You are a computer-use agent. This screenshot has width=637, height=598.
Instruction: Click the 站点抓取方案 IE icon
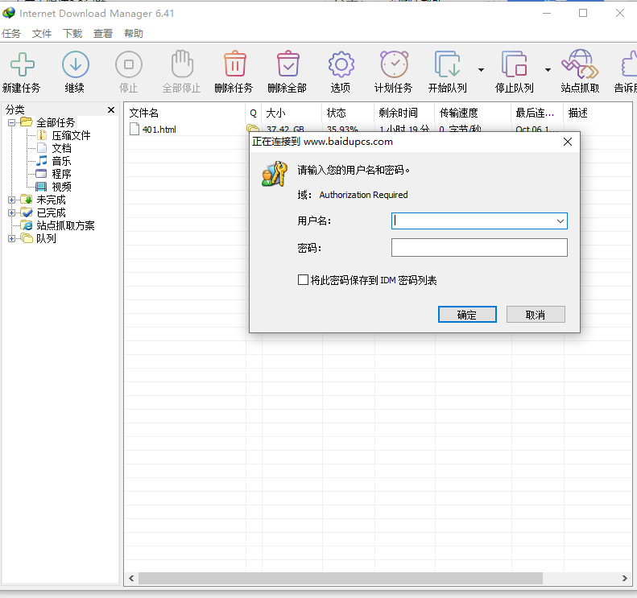(x=27, y=225)
